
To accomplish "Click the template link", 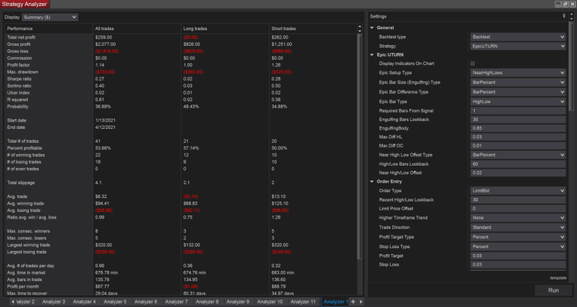I will pyautogui.click(x=557, y=278).
